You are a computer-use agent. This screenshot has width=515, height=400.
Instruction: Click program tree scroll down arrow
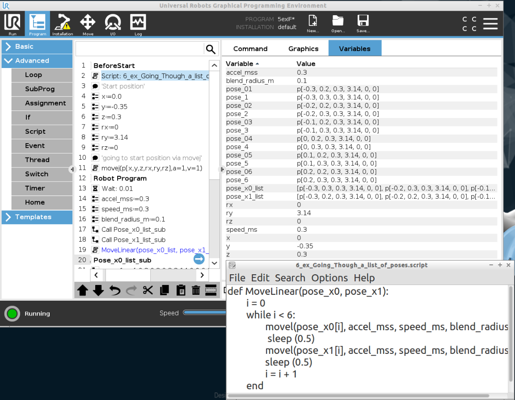(x=214, y=263)
